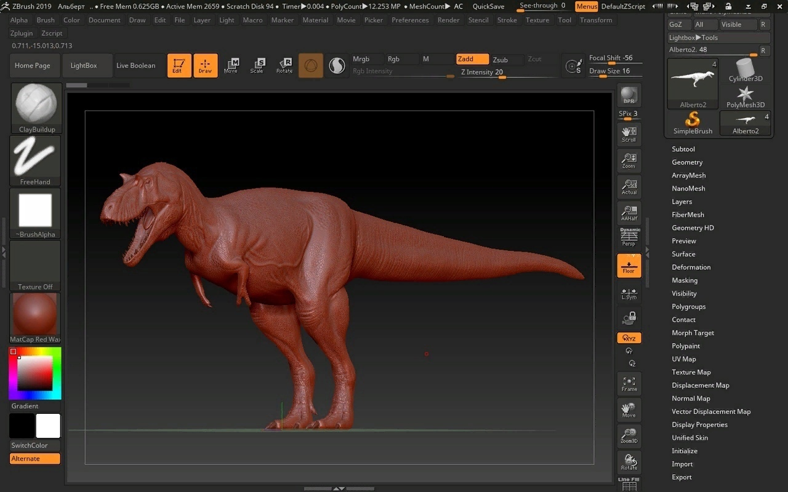
Task: Select the Cylinder3D tool
Action: pos(746,70)
